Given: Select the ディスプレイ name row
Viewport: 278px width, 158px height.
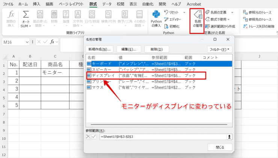Looking at the screenshot, I should [159, 76].
